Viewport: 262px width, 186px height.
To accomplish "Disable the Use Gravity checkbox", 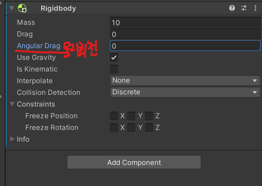I will [114, 57].
